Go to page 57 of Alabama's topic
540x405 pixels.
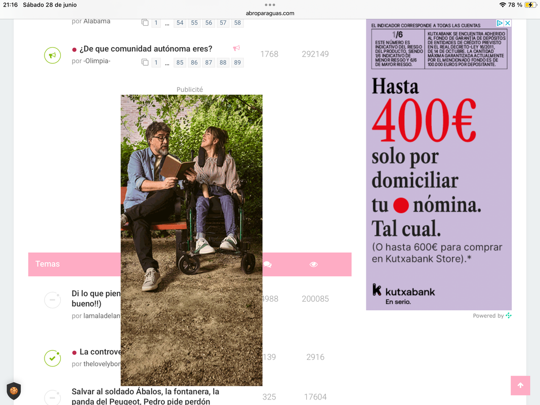click(223, 23)
